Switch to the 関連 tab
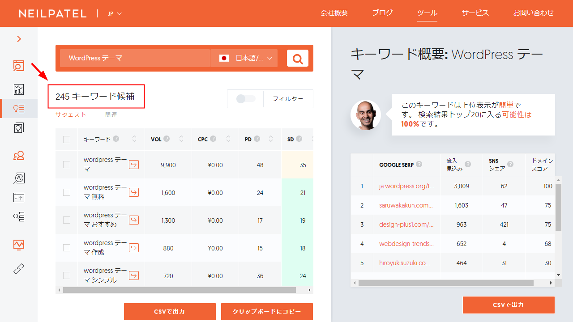This screenshot has height=322, width=573. click(x=111, y=115)
